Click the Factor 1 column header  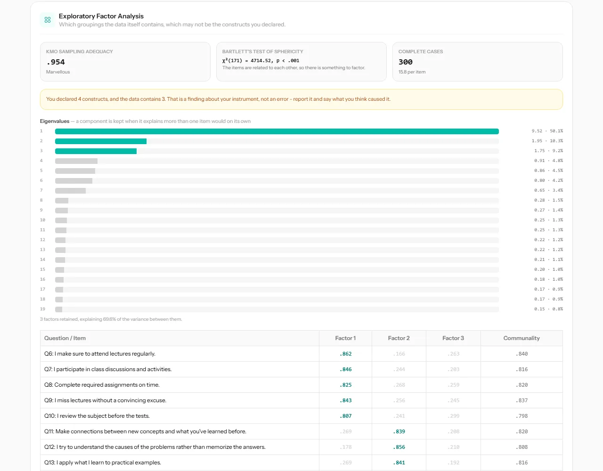(346, 338)
